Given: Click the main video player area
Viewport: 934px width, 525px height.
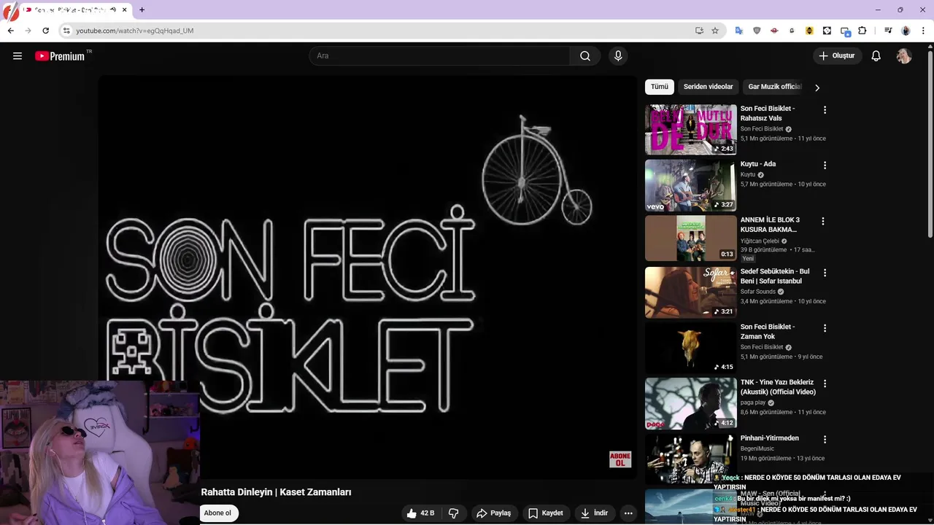Looking at the screenshot, I should coord(368,277).
